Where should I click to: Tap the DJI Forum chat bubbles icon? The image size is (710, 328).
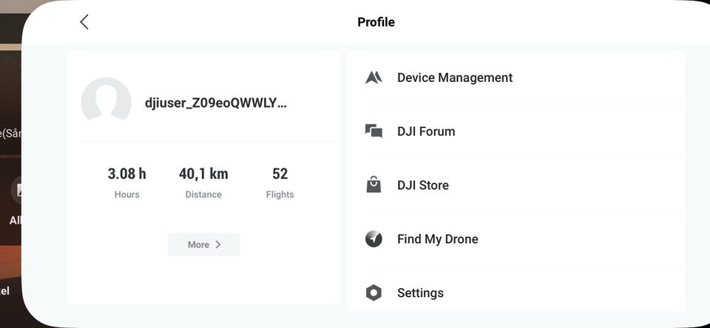tap(373, 131)
